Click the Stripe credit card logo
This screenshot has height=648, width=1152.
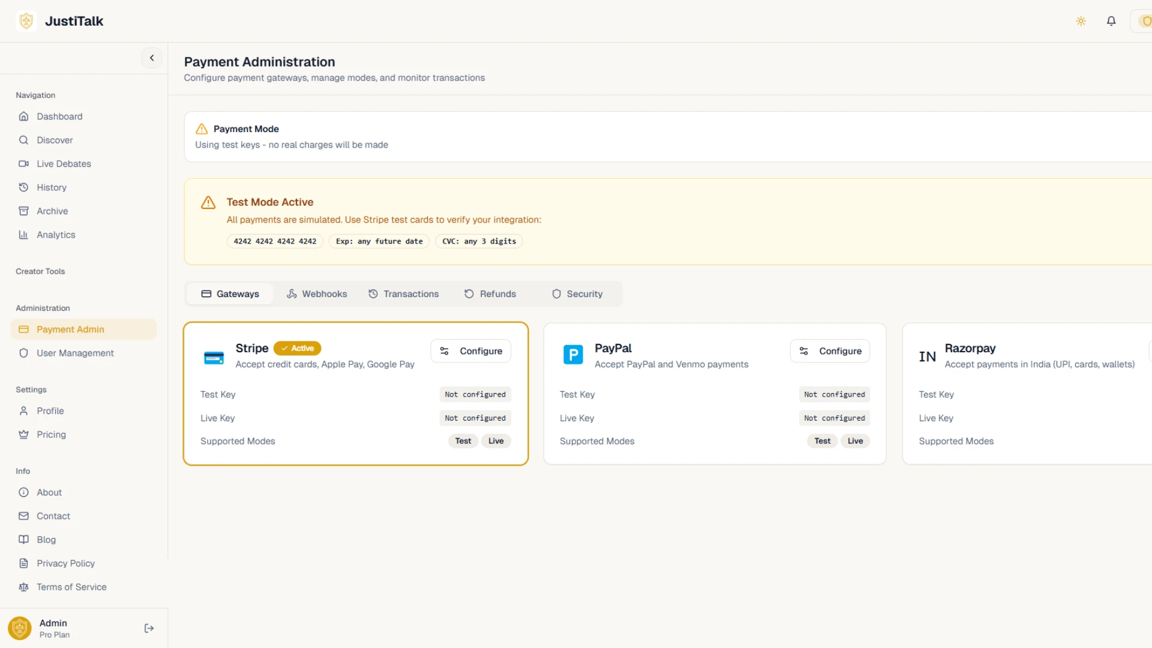[x=214, y=358]
